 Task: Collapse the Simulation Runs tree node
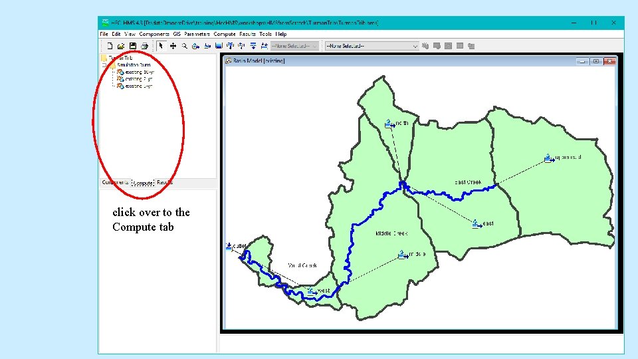104,64
